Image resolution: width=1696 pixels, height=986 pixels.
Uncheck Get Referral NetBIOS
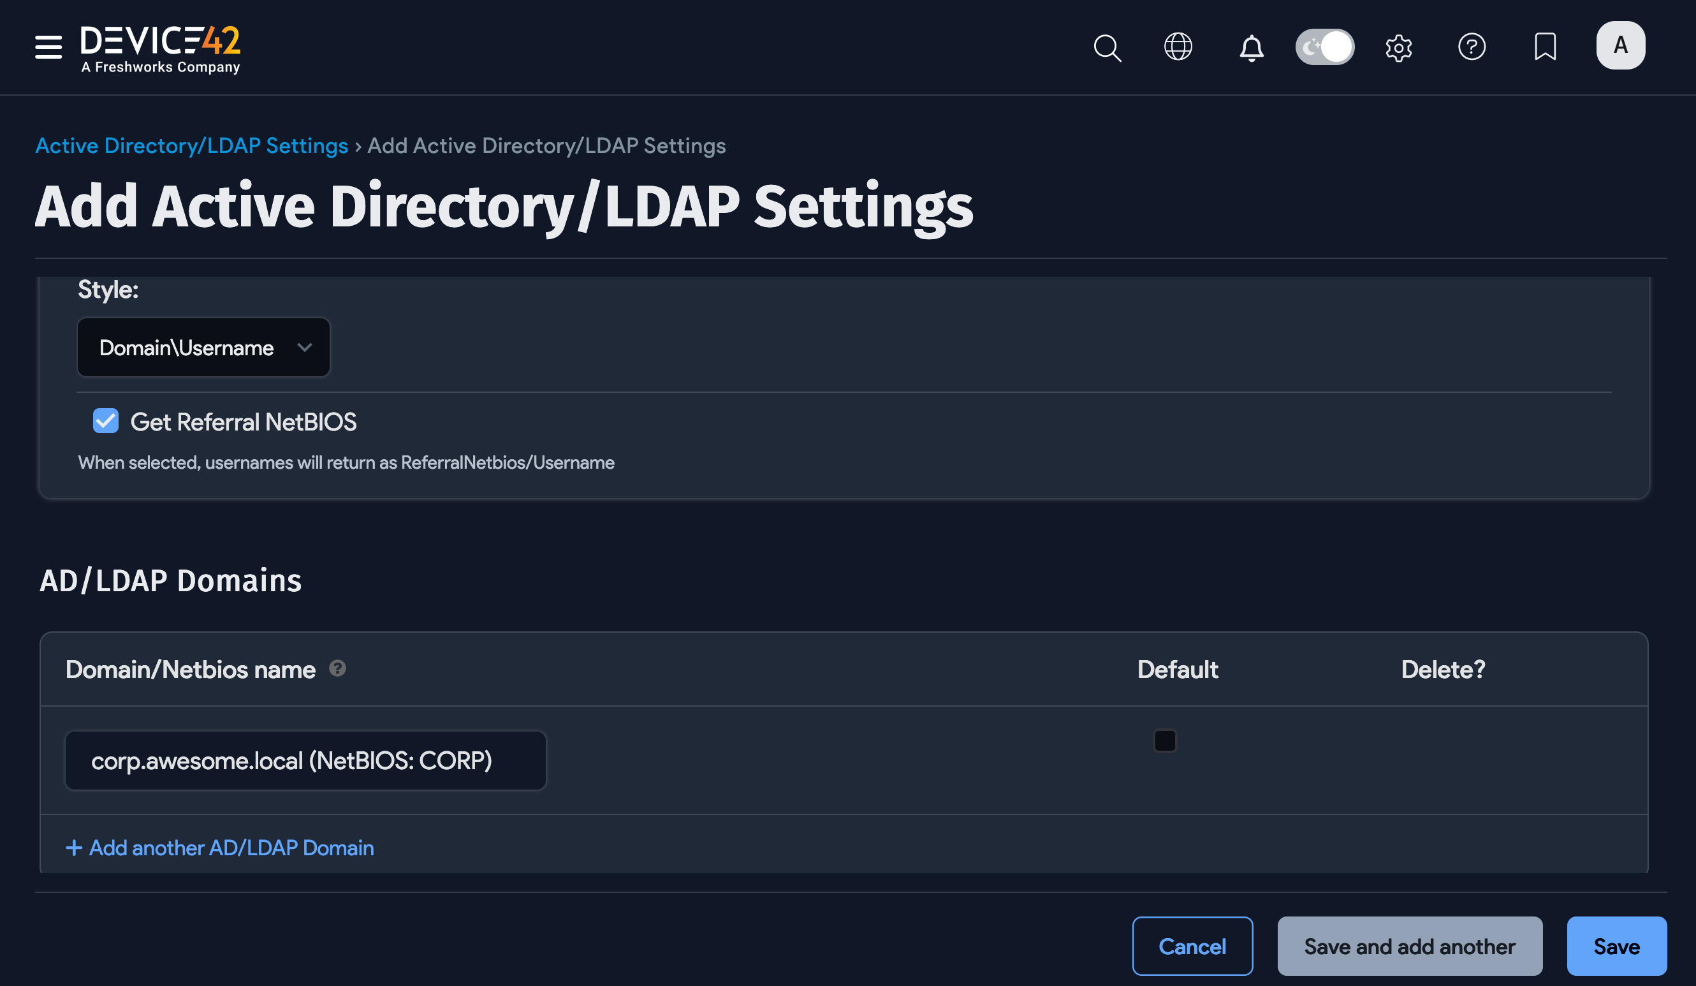click(105, 421)
